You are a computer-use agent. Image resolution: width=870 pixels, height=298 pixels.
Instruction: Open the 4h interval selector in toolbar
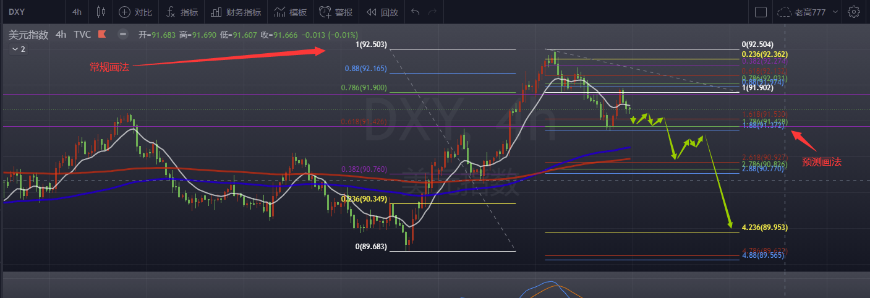[x=77, y=12]
